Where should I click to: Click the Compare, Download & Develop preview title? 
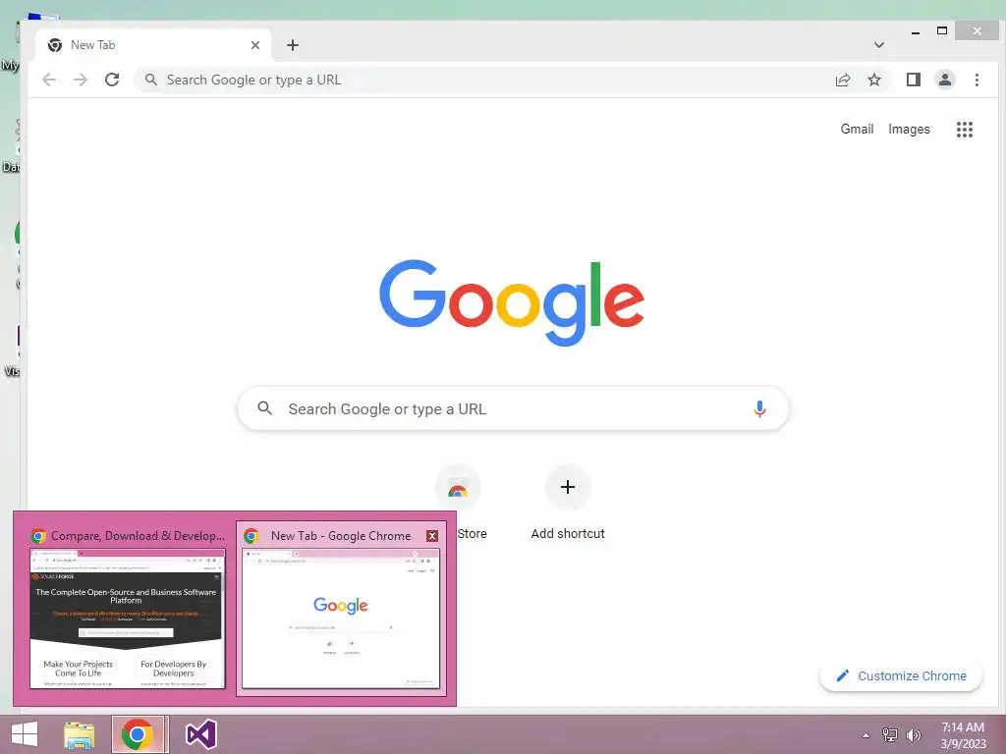[x=138, y=536]
